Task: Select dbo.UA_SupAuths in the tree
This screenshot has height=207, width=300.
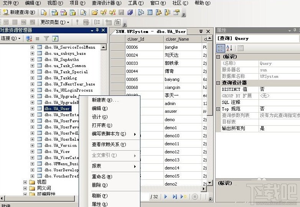Action: click(62, 60)
